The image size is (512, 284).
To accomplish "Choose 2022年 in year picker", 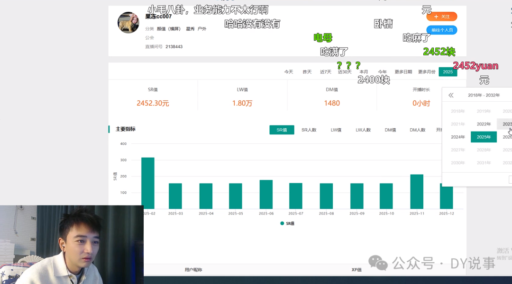I will click(484, 124).
